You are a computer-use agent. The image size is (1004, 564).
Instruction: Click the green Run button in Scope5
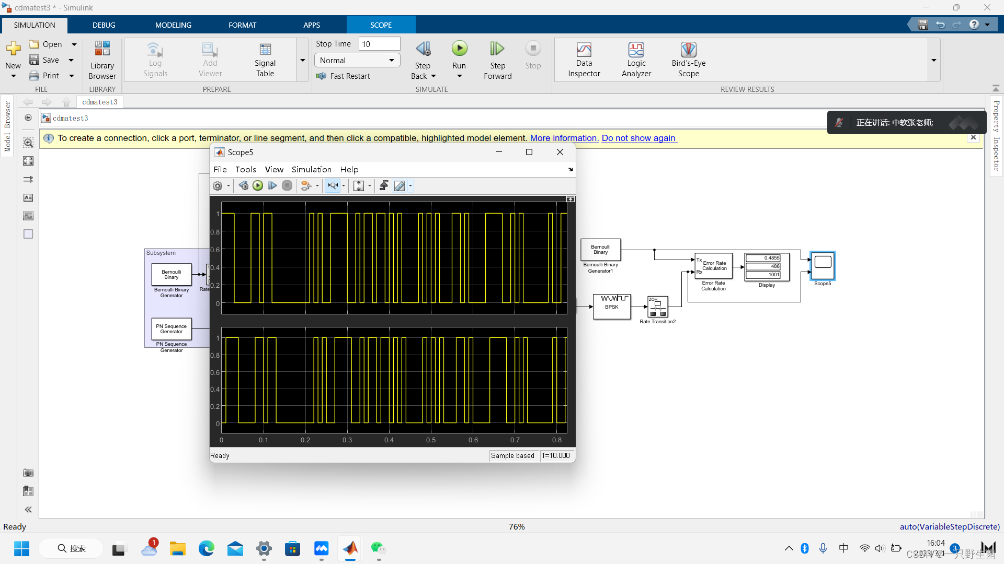point(258,186)
